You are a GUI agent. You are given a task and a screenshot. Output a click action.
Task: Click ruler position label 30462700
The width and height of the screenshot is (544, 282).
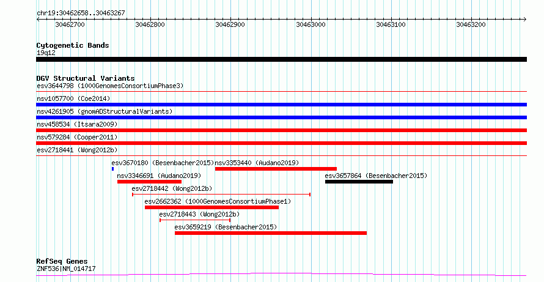click(x=70, y=24)
